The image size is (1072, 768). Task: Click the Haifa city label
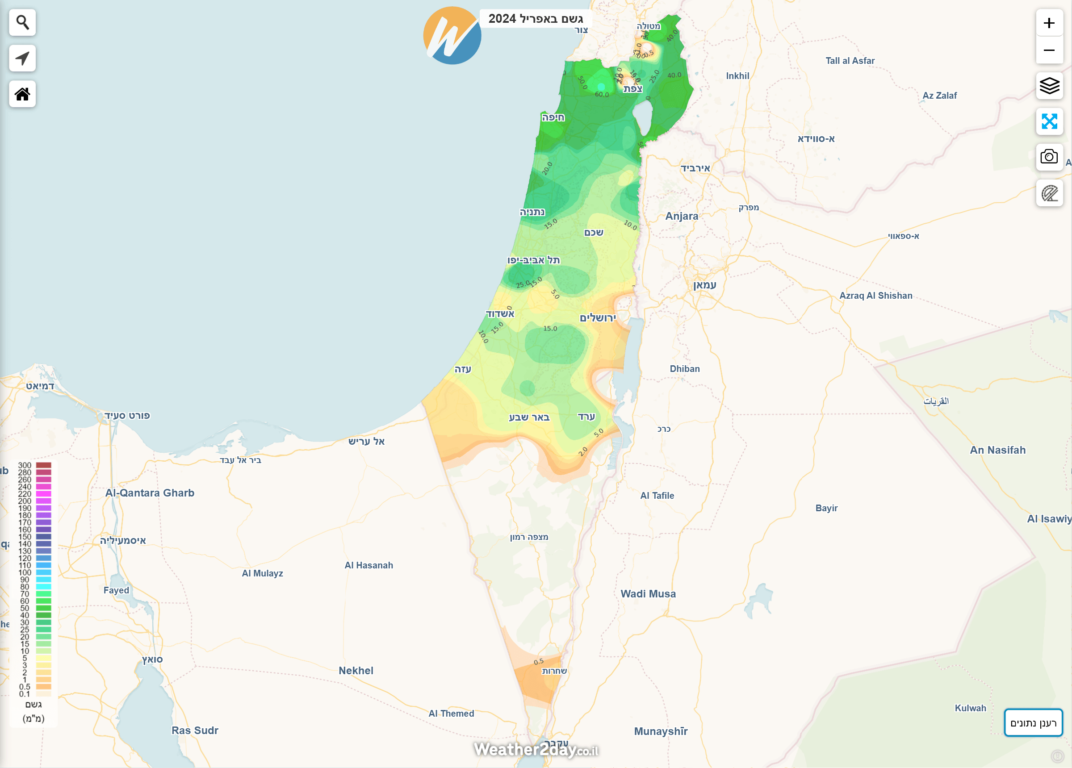pos(553,117)
